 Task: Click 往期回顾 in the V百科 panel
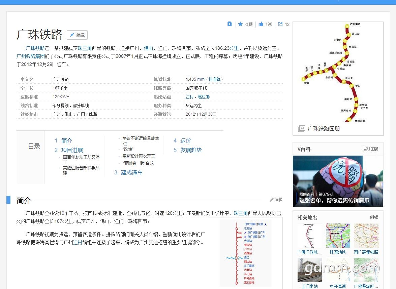point(370,149)
